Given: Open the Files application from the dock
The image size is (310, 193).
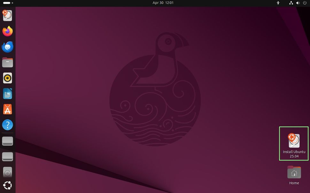Looking at the screenshot, I should click(7, 62).
